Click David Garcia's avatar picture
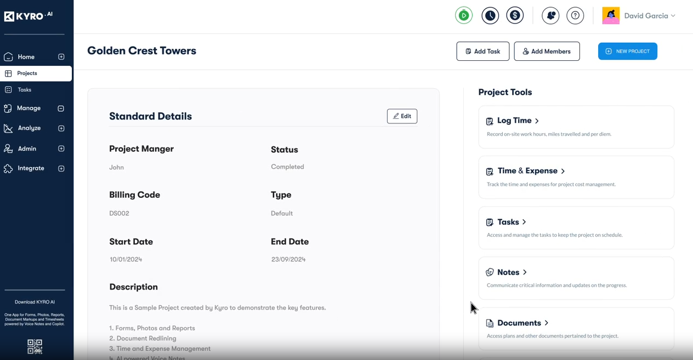 pos(611,15)
